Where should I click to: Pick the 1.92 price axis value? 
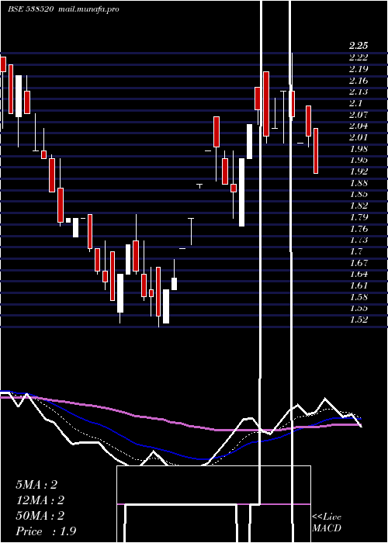359,171
